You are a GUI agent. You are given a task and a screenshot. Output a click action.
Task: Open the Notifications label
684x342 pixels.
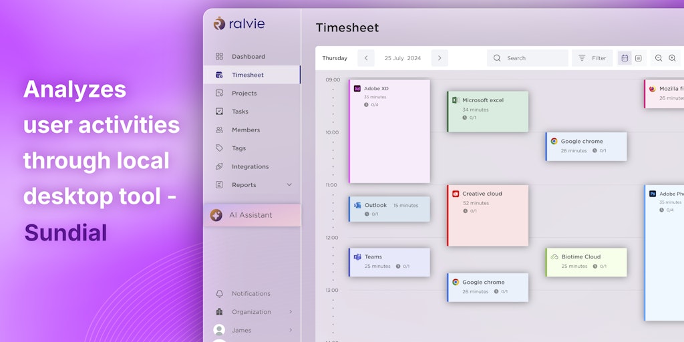251,294
